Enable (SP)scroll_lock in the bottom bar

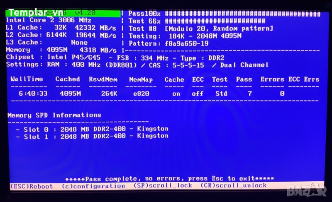tap(163, 186)
